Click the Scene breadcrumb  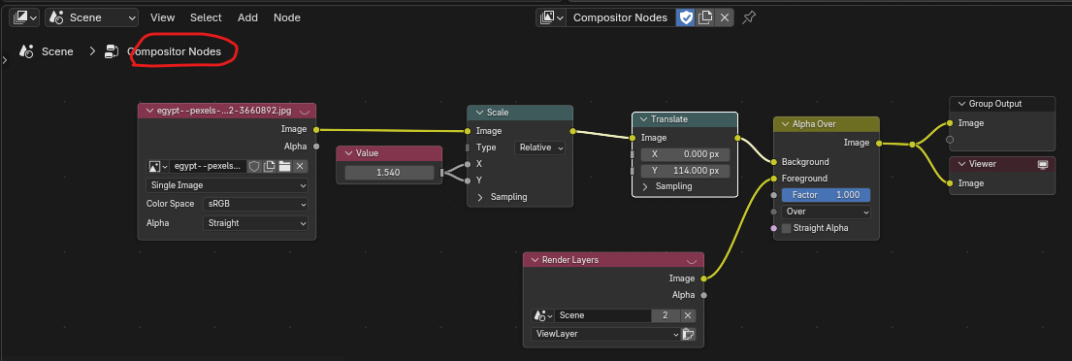(56, 51)
